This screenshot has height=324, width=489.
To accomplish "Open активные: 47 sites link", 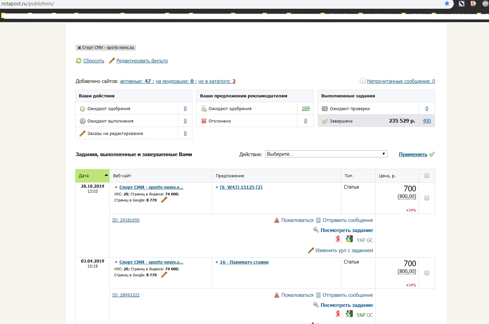I will (x=136, y=81).
